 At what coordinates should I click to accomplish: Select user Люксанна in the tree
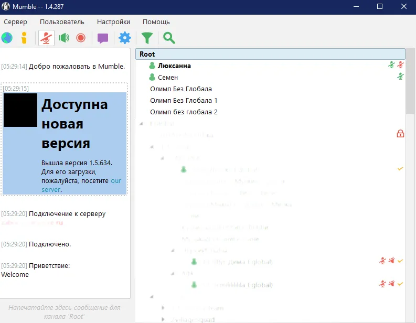[270, 66]
